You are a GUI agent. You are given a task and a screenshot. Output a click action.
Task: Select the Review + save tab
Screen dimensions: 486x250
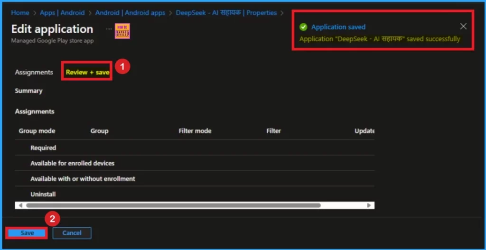[x=87, y=72]
